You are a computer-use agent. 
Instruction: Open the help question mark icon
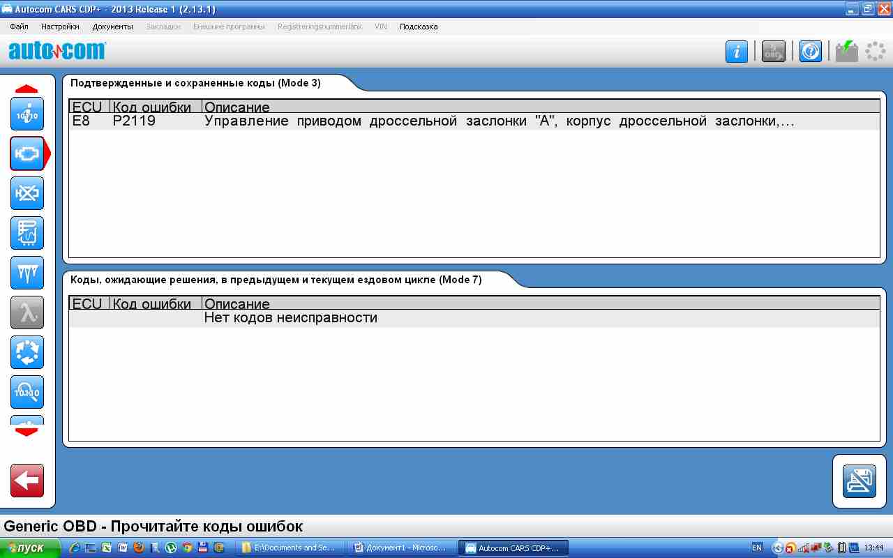tap(810, 52)
